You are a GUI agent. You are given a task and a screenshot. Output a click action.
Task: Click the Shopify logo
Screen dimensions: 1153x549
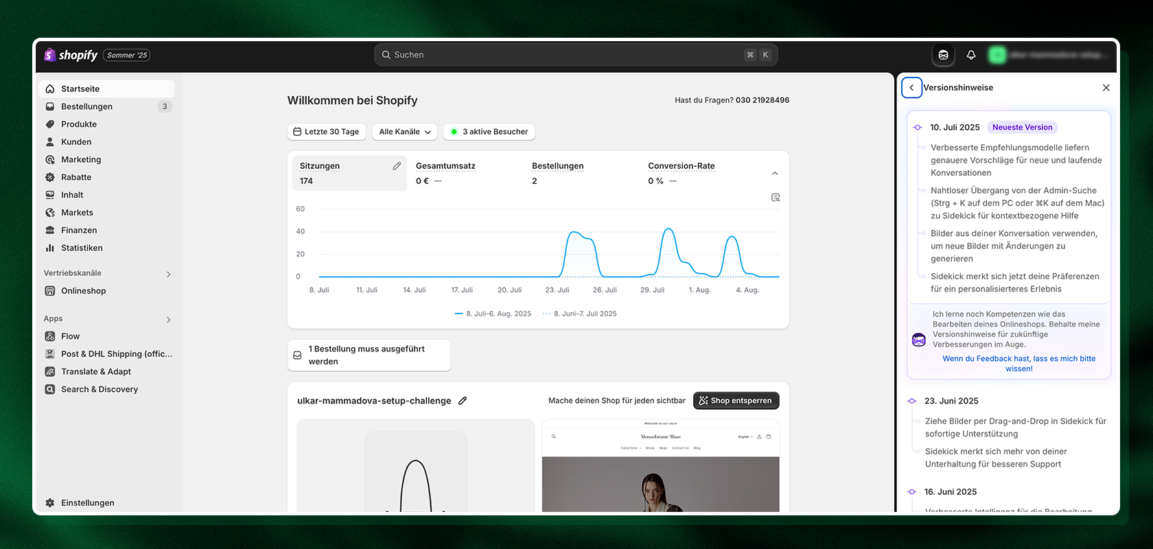(x=71, y=55)
